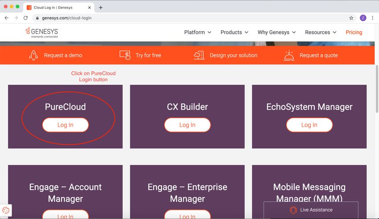Expand the Products menu
379x219 pixels.
(234, 32)
